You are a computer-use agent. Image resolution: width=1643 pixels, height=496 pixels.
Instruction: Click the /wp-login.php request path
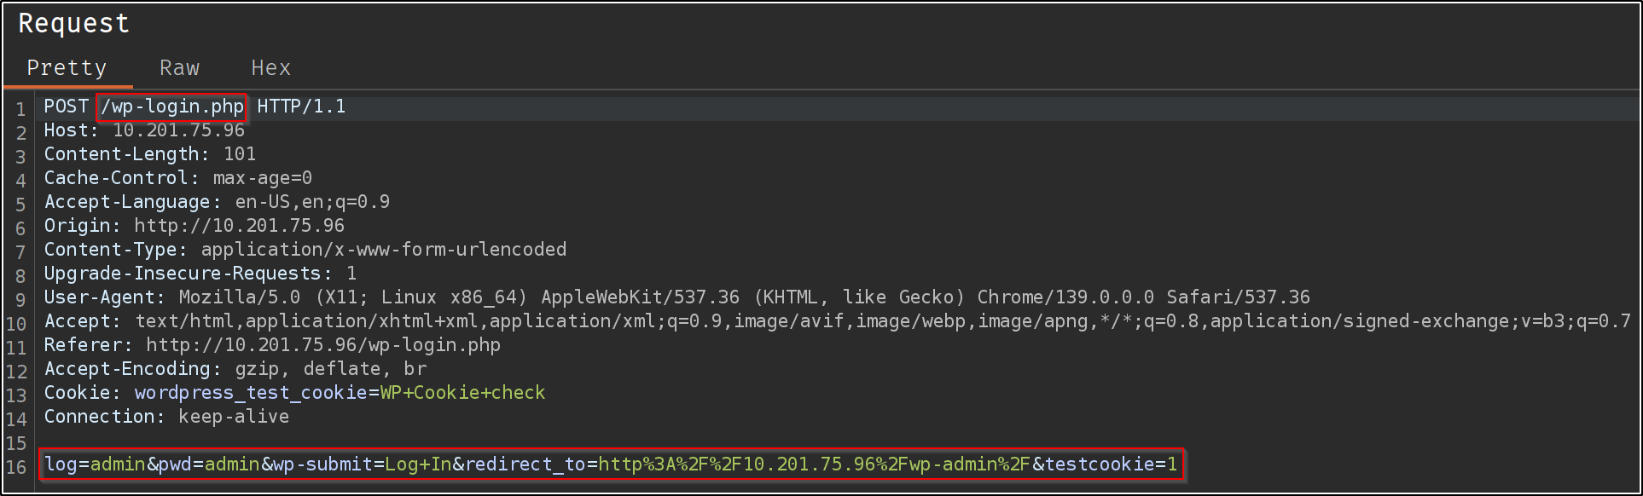point(172,107)
